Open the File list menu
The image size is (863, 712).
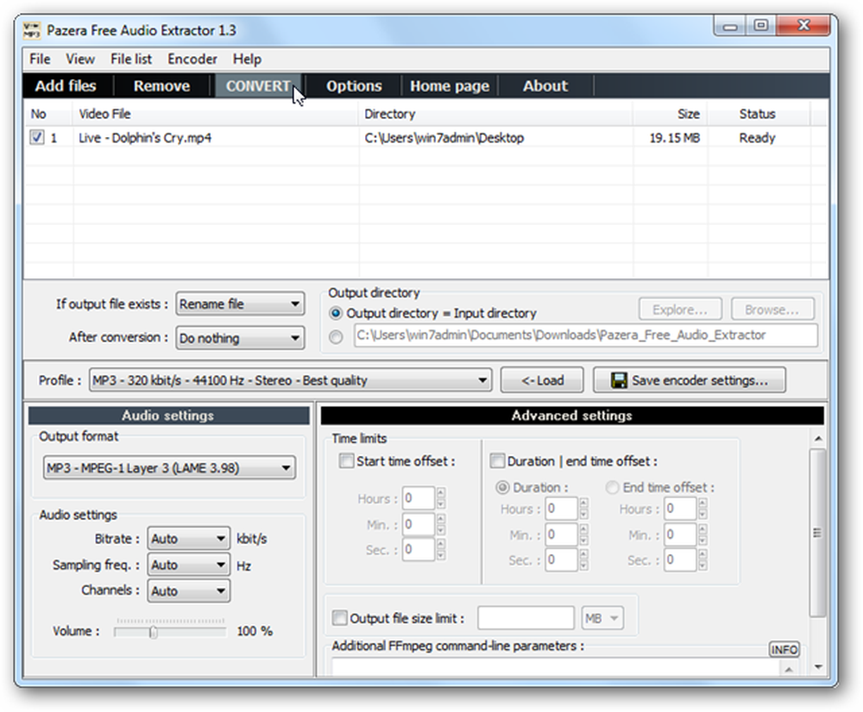pos(131,59)
